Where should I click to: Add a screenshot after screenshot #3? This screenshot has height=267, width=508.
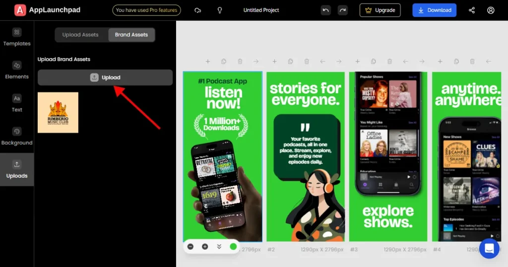click(x=357, y=61)
